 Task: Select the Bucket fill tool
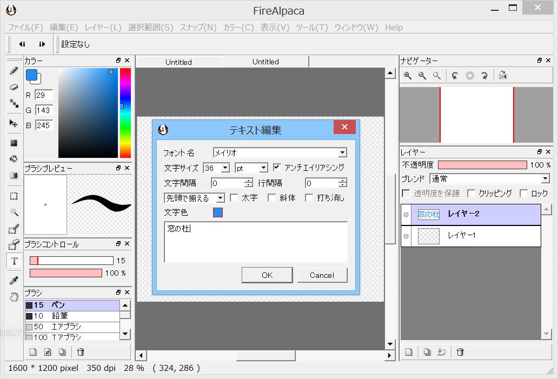pos(14,159)
